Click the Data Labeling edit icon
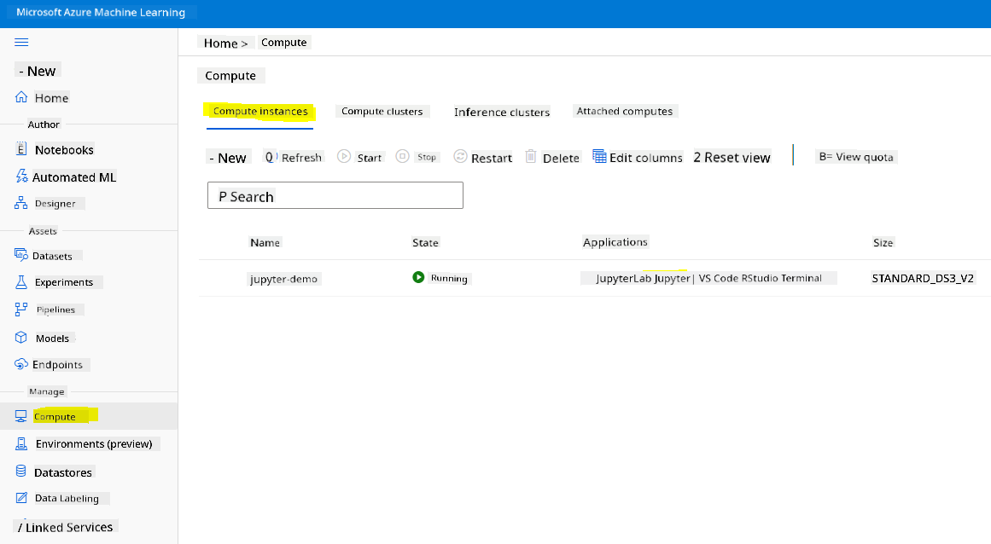 (x=20, y=498)
